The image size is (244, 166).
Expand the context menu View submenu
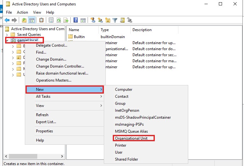coord(65,106)
